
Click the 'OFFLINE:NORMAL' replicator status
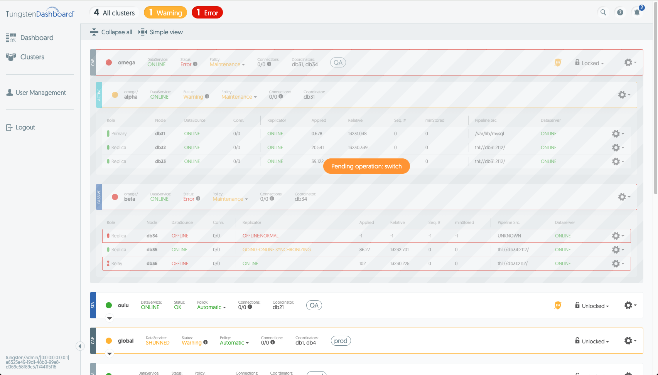click(260, 236)
